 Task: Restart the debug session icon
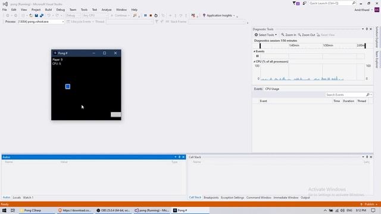tap(156, 15)
